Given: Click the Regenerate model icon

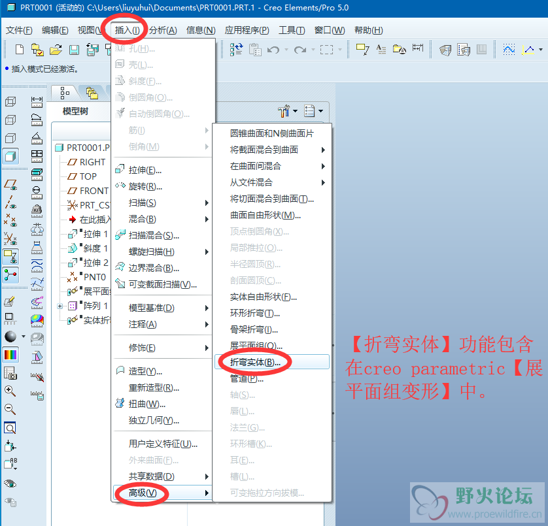Looking at the screenshot, I should pos(236,50).
